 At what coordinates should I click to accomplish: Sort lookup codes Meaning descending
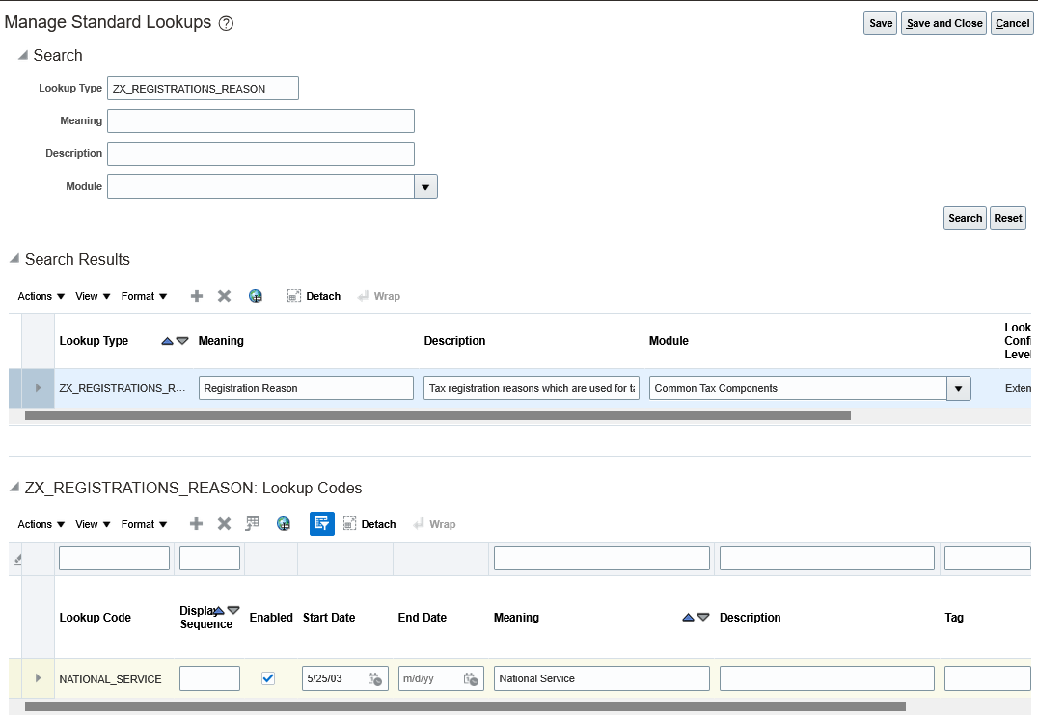tap(703, 617)
